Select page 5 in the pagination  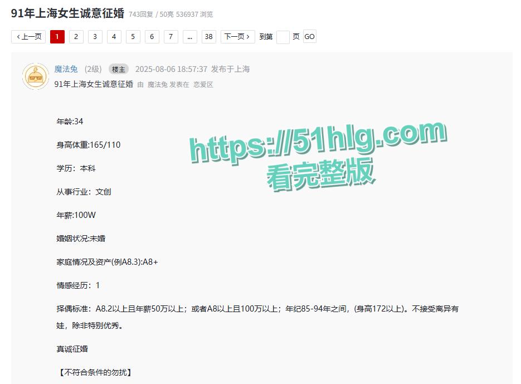pyautogui.click(x=133, y=36)
